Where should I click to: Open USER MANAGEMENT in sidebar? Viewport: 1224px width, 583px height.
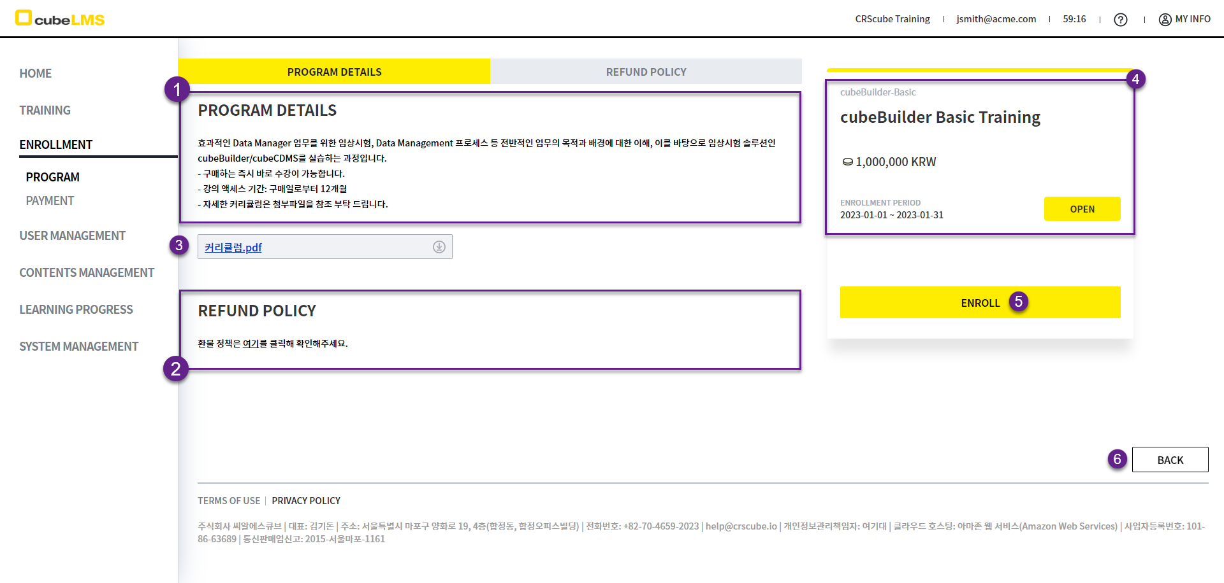point(72,235)
